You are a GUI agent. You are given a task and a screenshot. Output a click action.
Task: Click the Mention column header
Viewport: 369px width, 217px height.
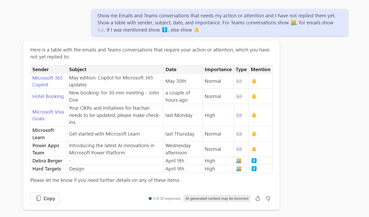260,70
